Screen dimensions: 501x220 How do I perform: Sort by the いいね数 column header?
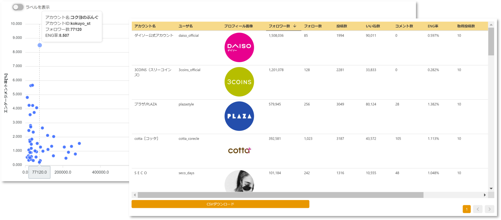[373, 26]
